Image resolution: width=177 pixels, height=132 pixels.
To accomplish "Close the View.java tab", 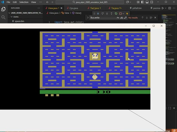I will pyautogui.click(x=61, y=8).
